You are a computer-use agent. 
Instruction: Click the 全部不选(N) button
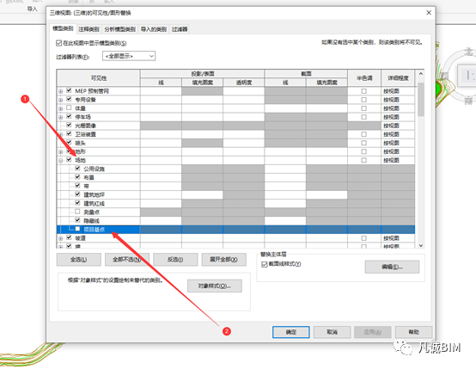(127, 260)
